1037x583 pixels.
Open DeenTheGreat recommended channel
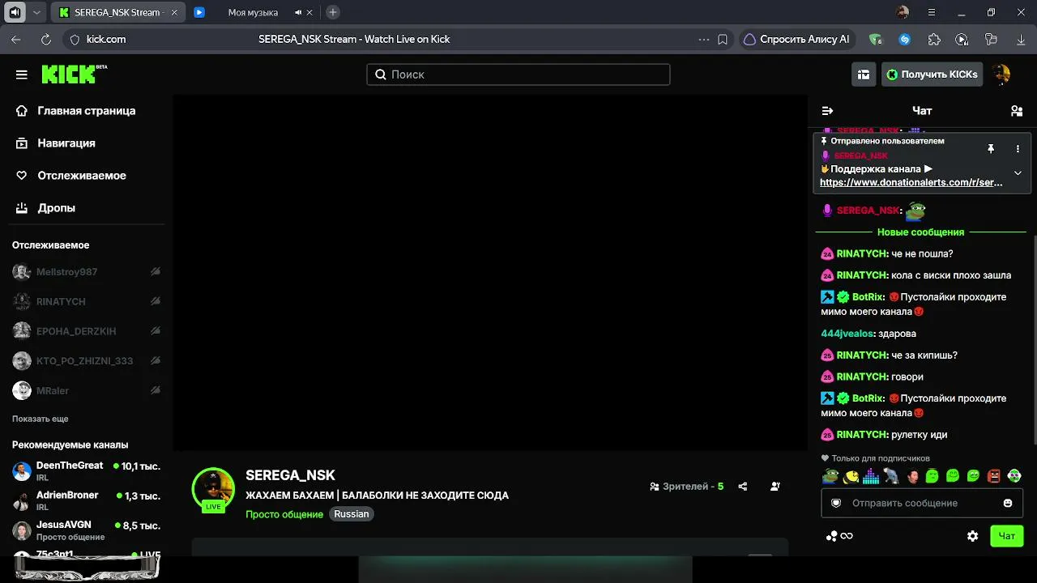pos(87,470)
